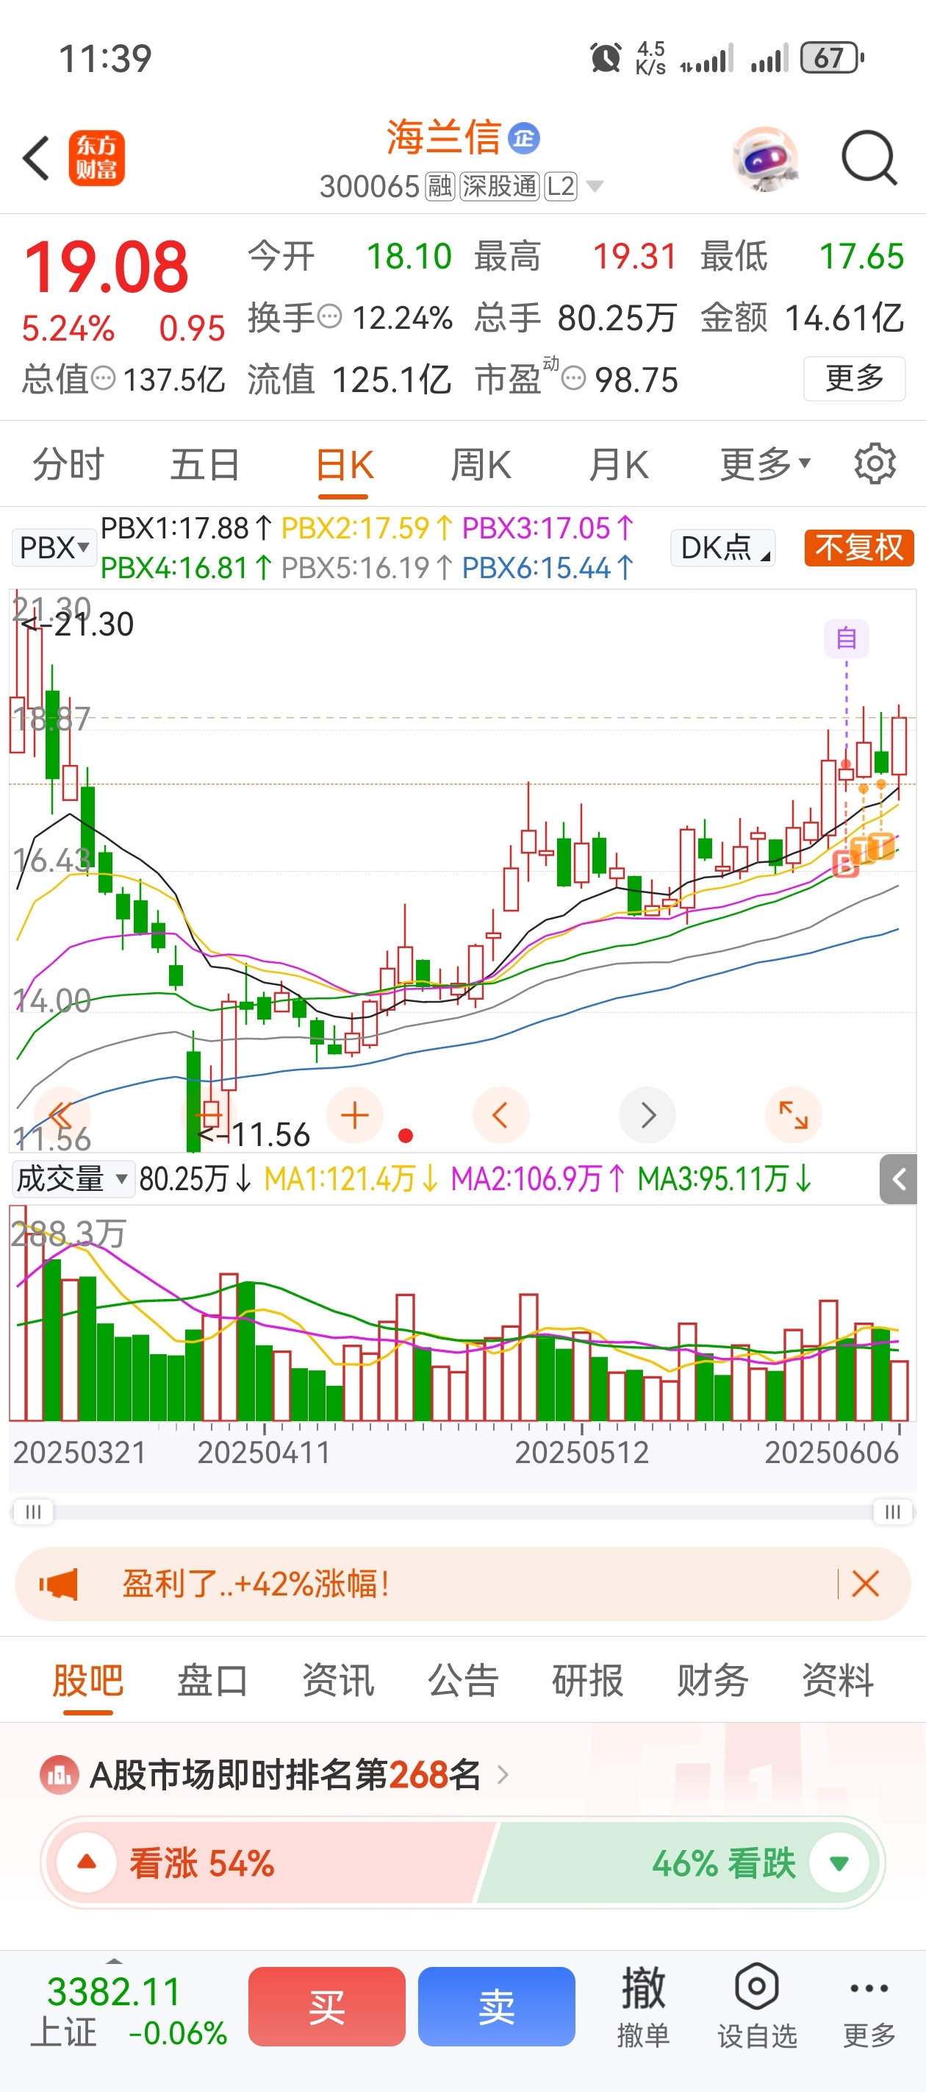Expand chart to fullscreen icon
The width and height of the screenshot is (926, 2092).
coord(793,1114)
